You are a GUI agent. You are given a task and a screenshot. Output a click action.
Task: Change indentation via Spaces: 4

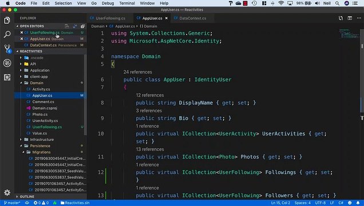pos(303,203)
